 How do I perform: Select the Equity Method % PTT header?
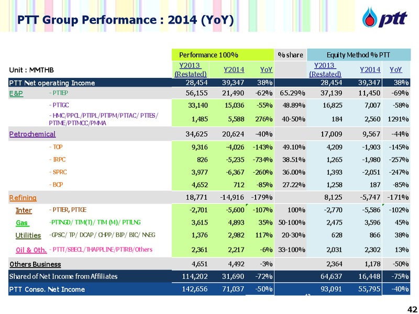359,55
